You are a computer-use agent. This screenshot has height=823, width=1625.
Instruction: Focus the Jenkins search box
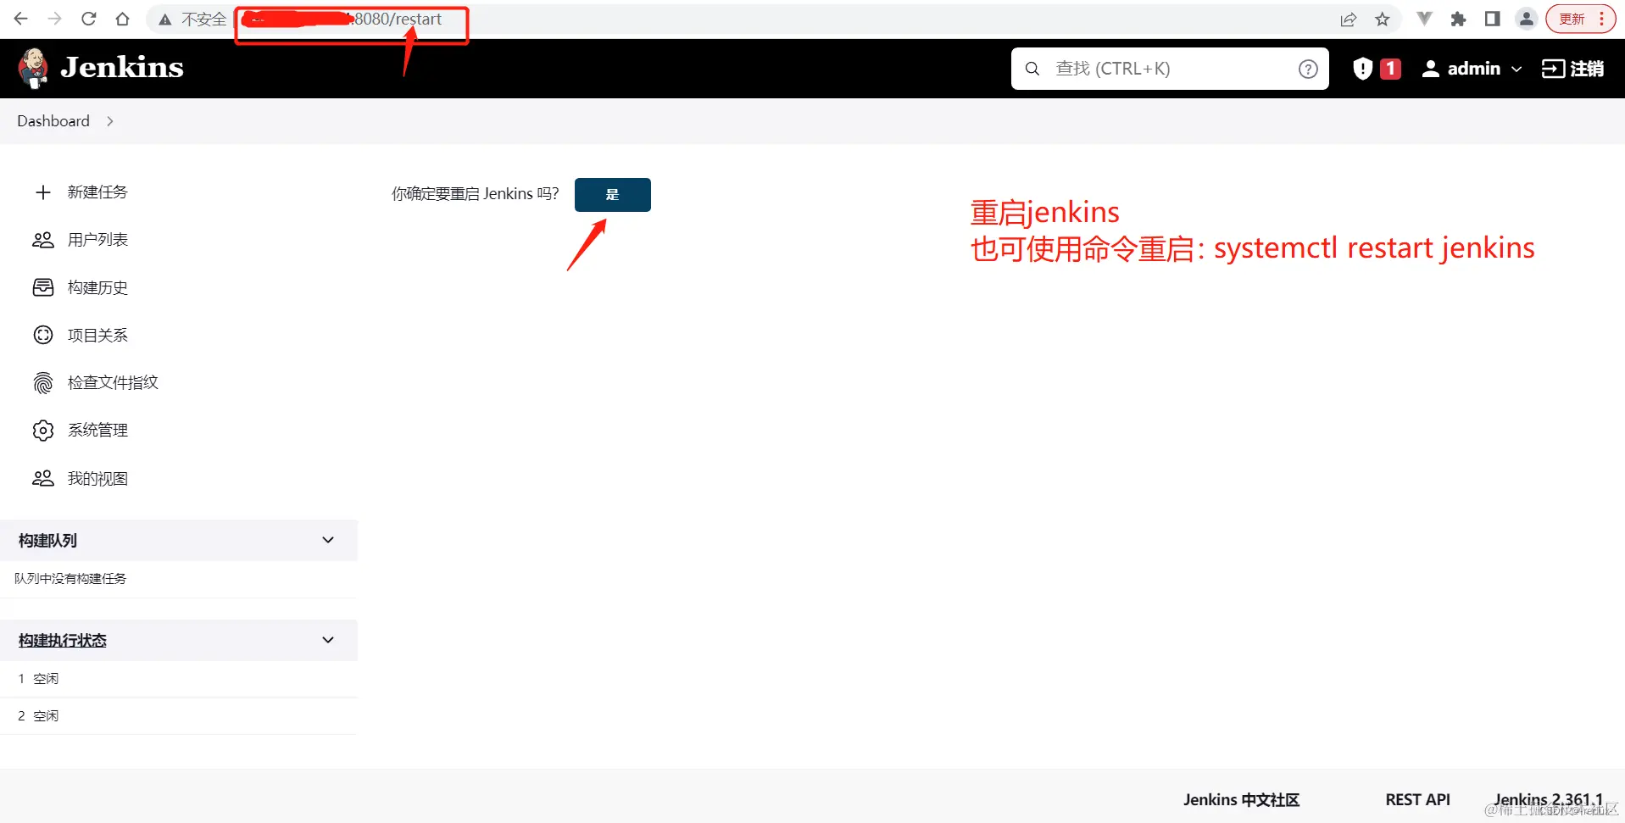pos(1170,69)
